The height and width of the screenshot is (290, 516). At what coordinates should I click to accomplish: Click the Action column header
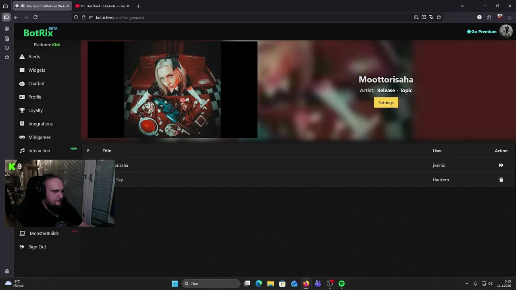(x=501, y=151)
